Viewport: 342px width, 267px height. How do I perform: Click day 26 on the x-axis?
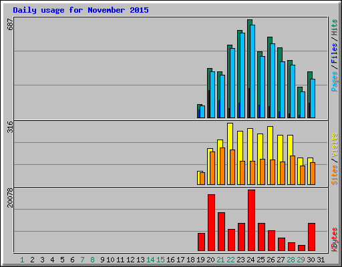click(x=271, y=260)
